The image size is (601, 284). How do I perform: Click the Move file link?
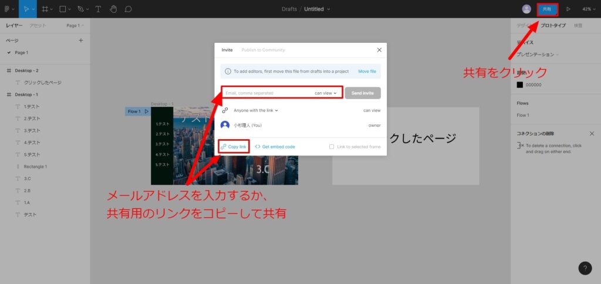coord(367,72)
